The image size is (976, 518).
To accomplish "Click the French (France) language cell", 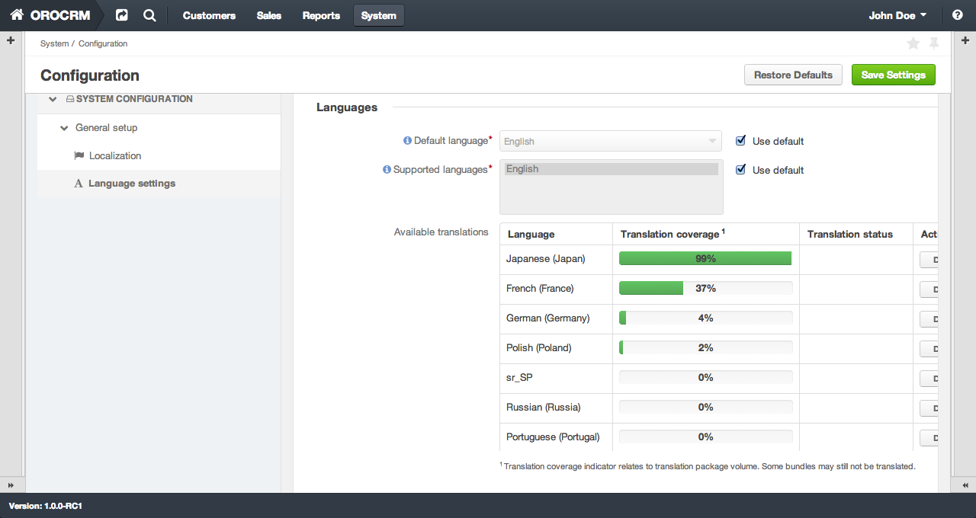I will tap(556, 289).
